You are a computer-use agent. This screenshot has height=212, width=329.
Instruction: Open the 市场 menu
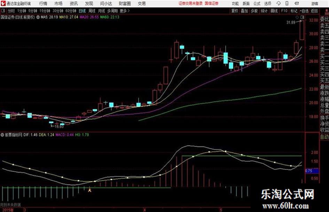click(58, 3)
